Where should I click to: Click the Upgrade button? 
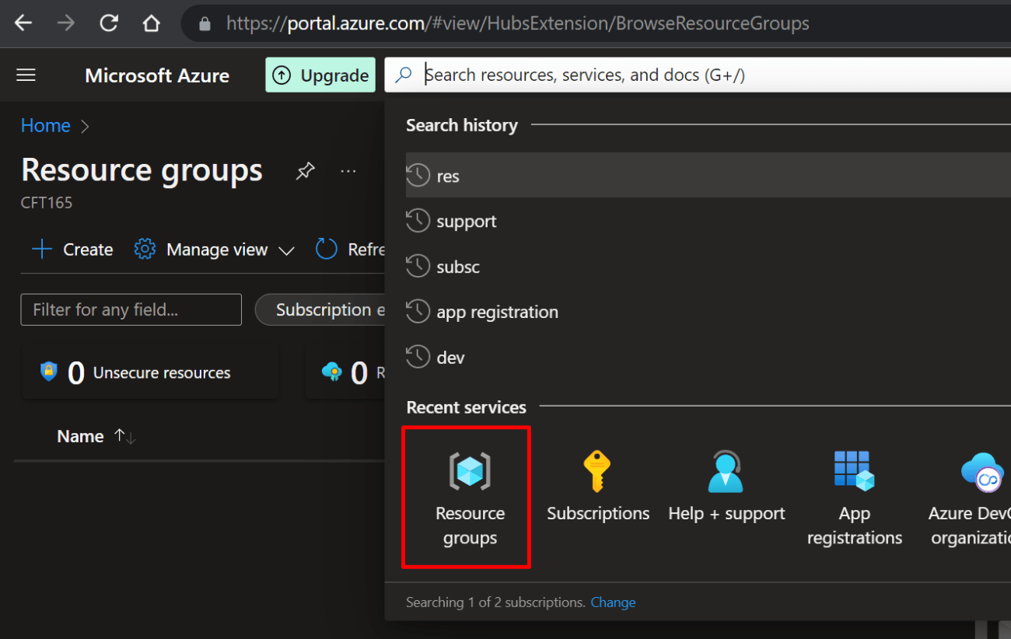[320, 75]
